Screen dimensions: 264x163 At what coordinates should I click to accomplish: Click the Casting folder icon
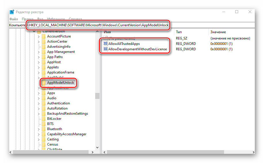43,139
